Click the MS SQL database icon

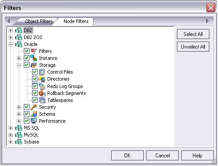pos(19,128)
